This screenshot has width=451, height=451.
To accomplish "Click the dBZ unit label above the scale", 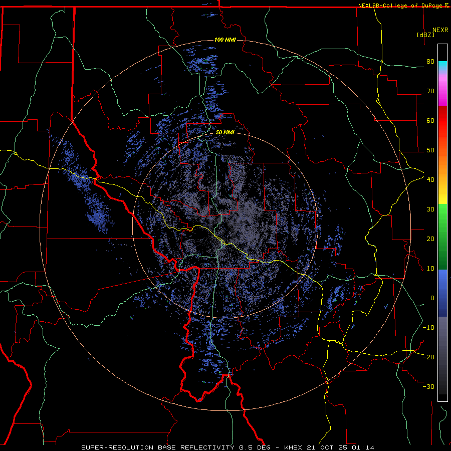I will click(x=425, y=35).
